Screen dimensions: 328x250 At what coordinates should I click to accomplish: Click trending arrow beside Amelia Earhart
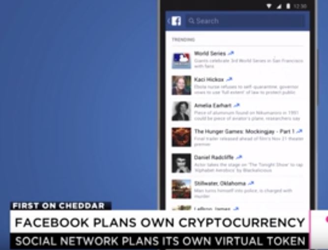237,105
